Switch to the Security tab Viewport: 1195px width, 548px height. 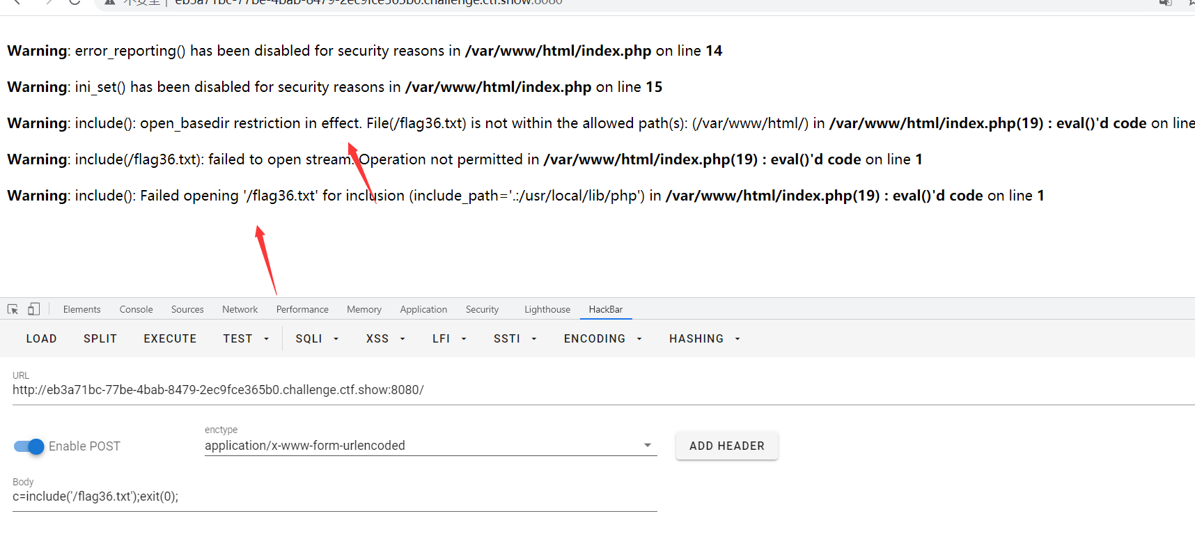tap(482, 309)
